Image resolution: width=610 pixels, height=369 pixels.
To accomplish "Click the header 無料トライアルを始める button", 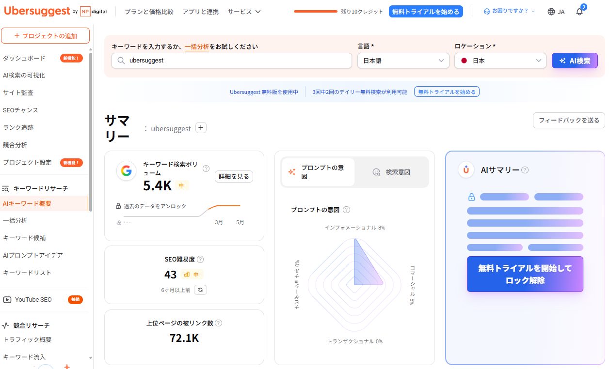I will (426, 12).
